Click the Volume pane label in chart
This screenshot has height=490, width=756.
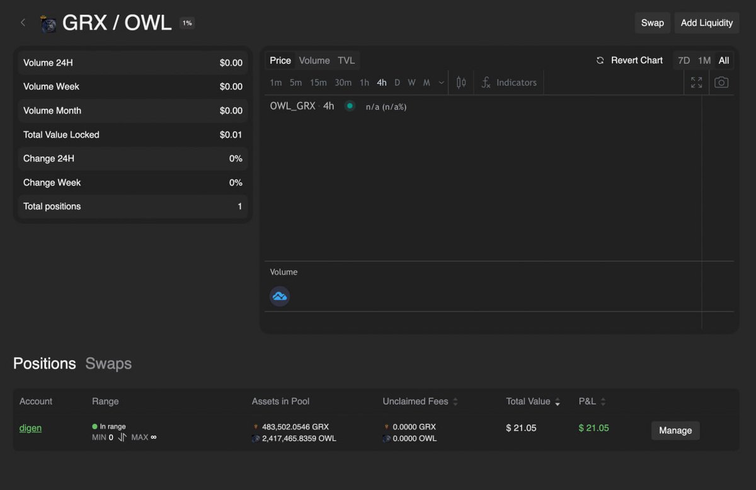tap(283, 272)
